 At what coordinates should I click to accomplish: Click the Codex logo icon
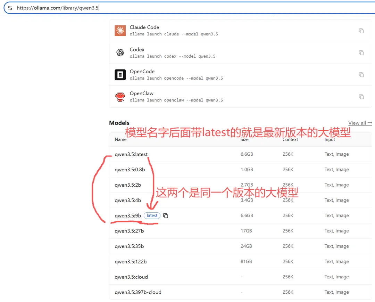point(120,52)
